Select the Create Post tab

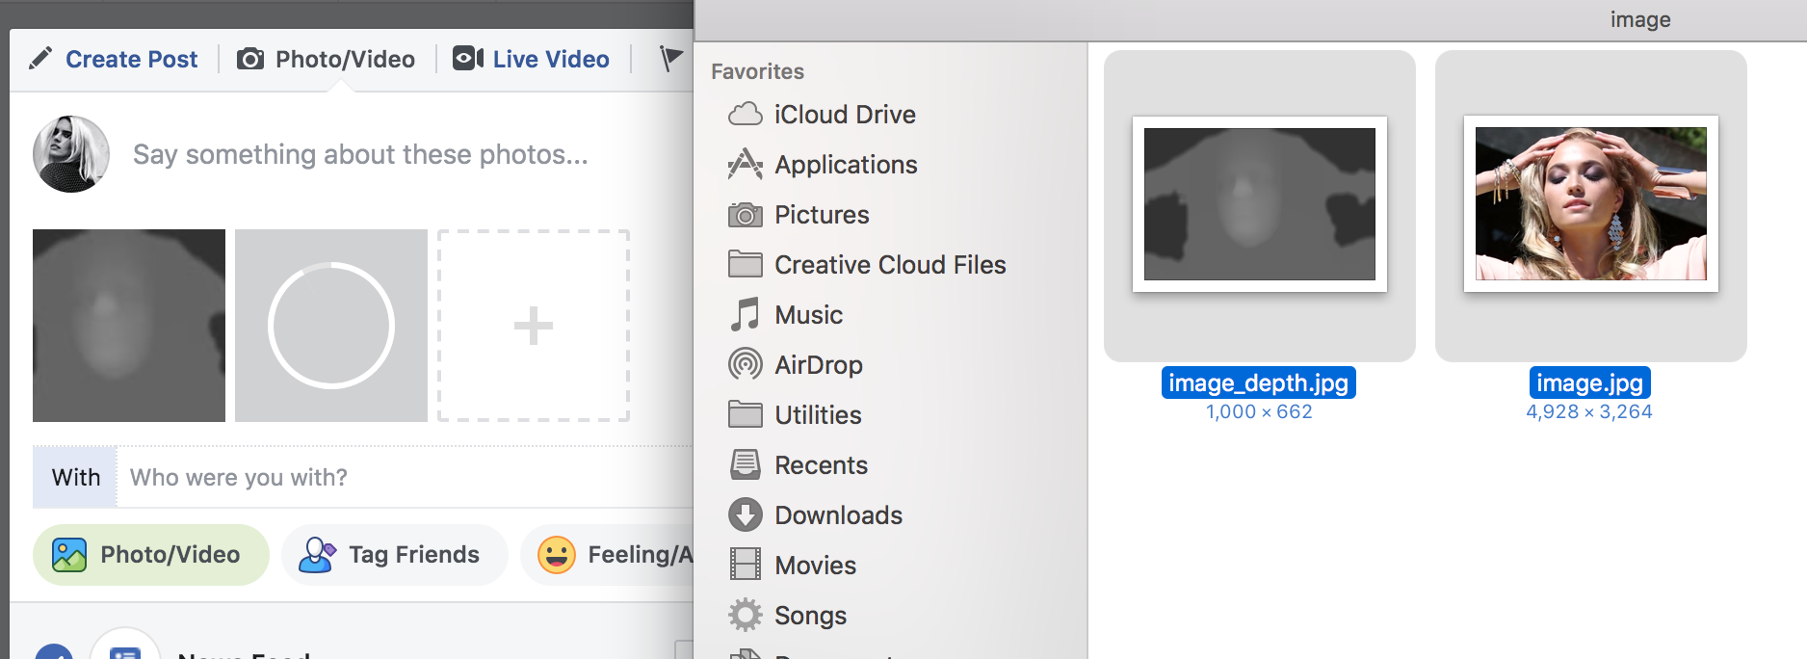click(131, 59)
